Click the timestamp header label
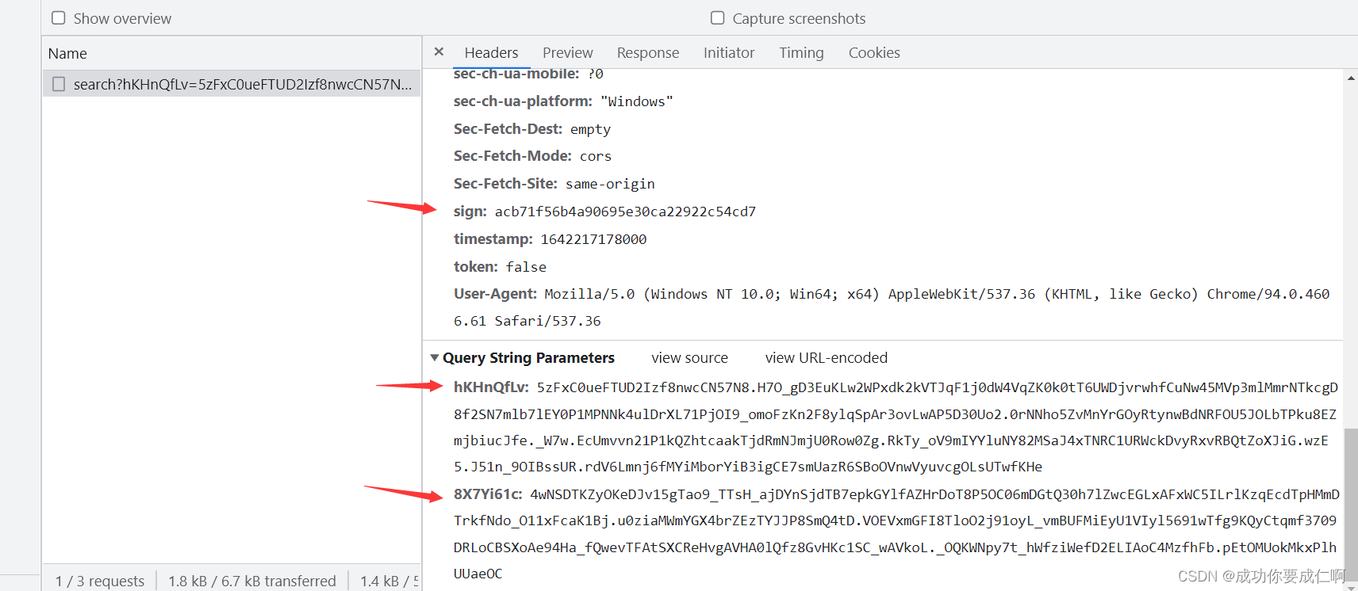Viewport: 1358px width, 591px height. 493,238
